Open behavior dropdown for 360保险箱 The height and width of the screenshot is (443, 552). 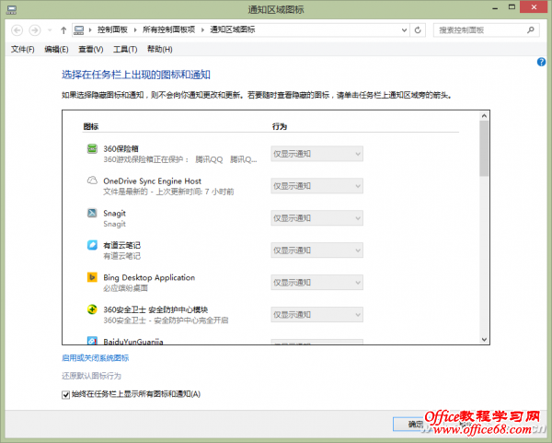pos(316,154)
